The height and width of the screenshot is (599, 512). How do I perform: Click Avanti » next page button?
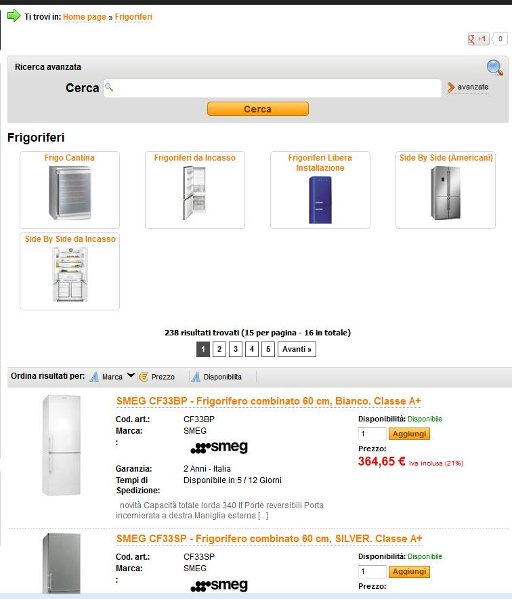coord(297,350)
